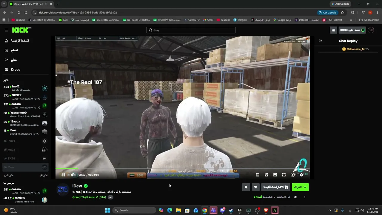Click the Ask Google button in address bar
This screenshot has height=215, width=382.
327,13
